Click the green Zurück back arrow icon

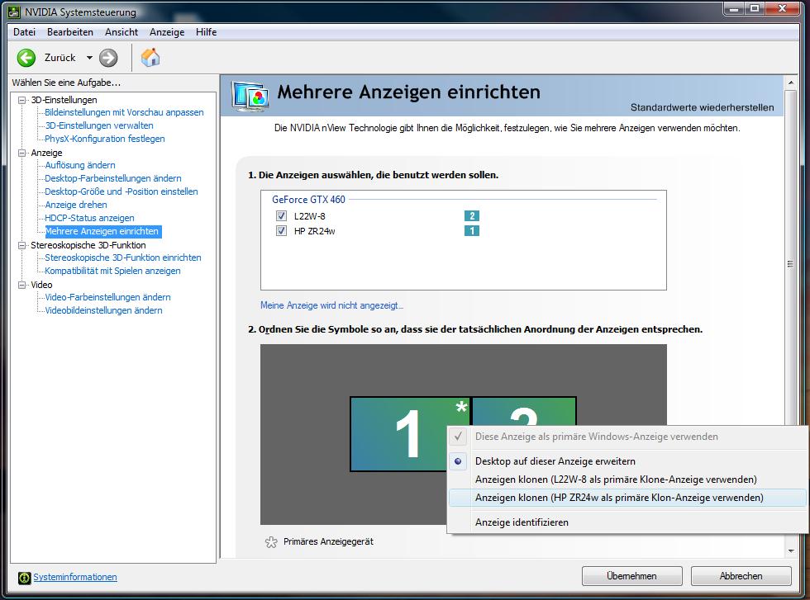(x=26, y=58)
